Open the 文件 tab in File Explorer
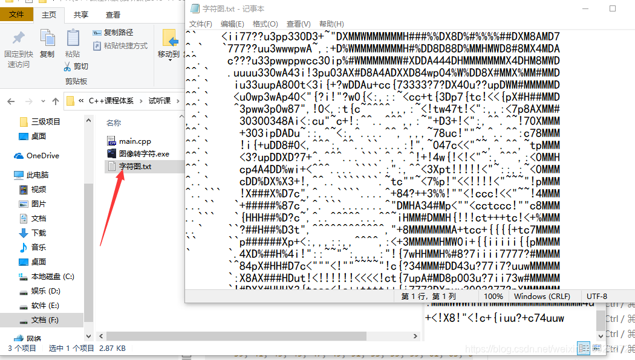The image size is (635, 360). [x=16, y=14]
